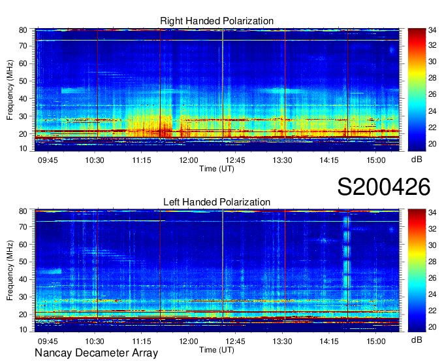Viewport: 444px width, 361px height.
Task: Click the "Right Handed Polarization" plot title
Action: 217,21
